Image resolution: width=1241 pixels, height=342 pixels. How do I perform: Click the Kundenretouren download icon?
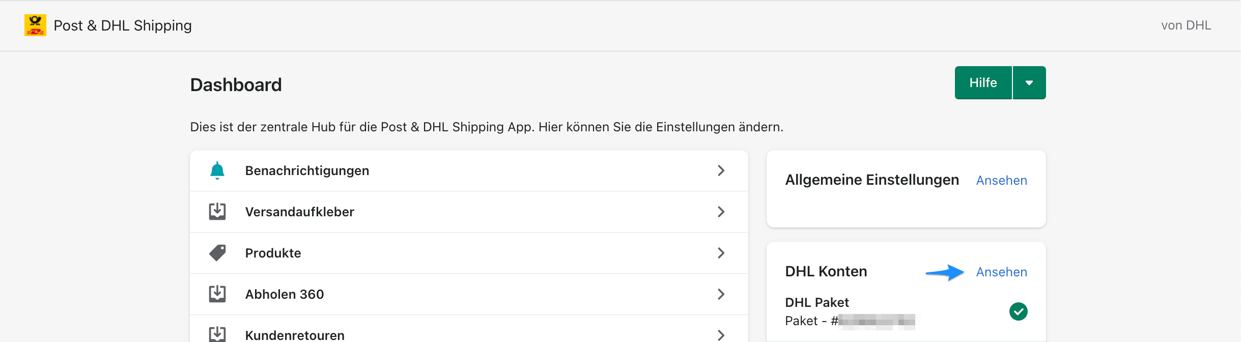coord(217,334)
